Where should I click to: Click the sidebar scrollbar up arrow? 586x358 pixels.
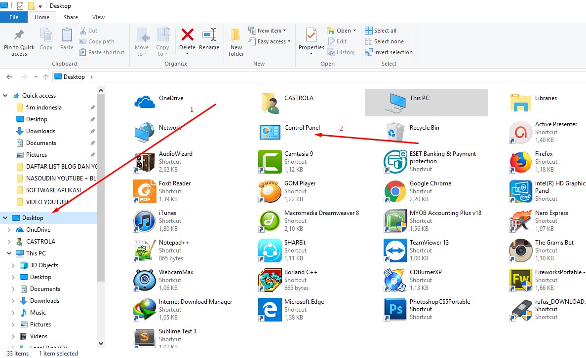click(101, 90)
